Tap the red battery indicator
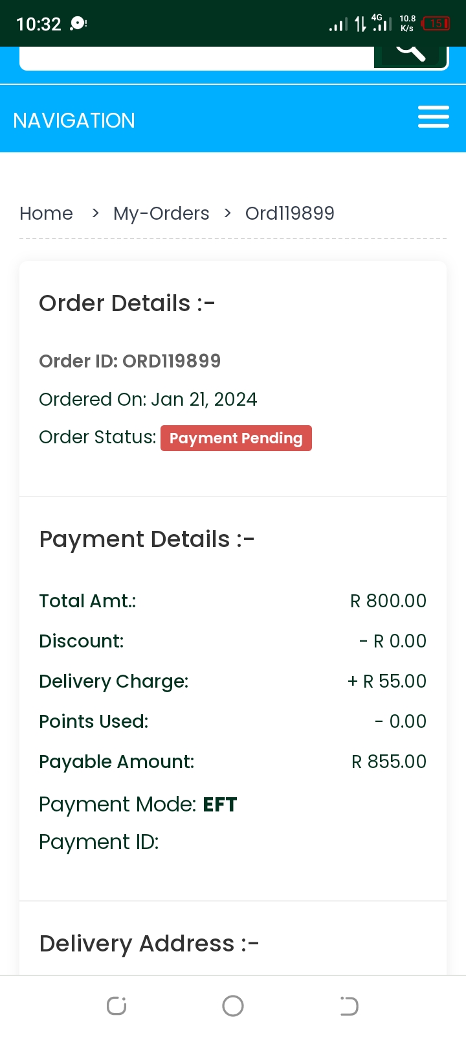Screen dimensions: 466x1037 (436, 24)
